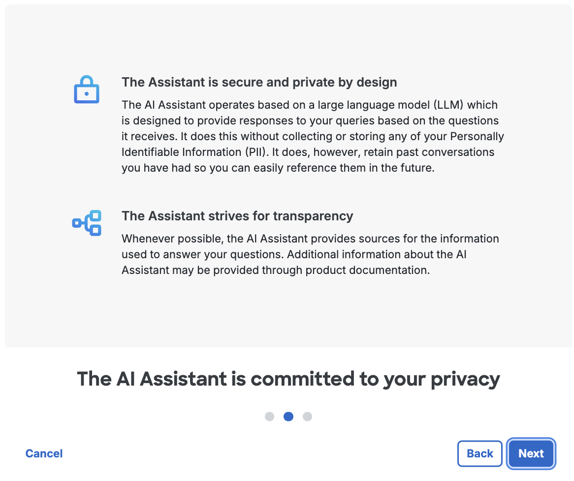Click the transparency strives heading
This screenshot has height=481, width=574.
(x=237, y=216)
